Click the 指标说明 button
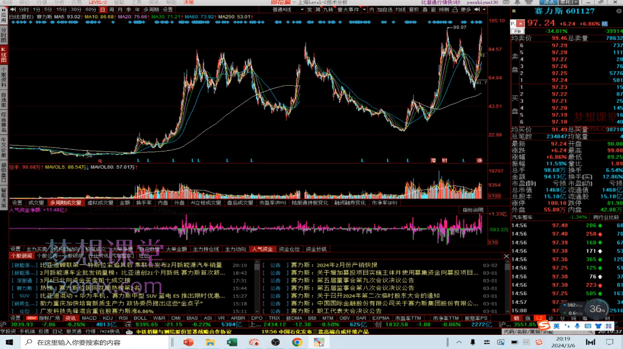 [473, 210]
